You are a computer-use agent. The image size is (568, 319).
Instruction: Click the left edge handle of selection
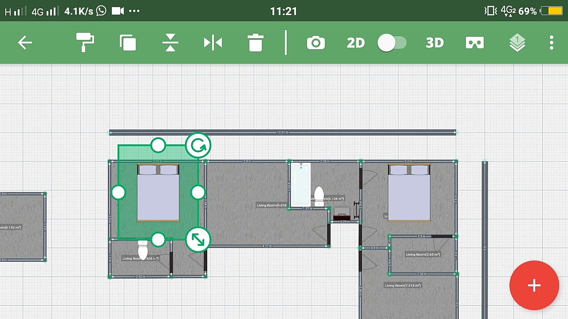(x=118, y=192)
